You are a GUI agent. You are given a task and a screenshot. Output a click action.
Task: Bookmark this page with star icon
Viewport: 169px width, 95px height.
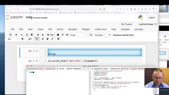click(104, 9)
